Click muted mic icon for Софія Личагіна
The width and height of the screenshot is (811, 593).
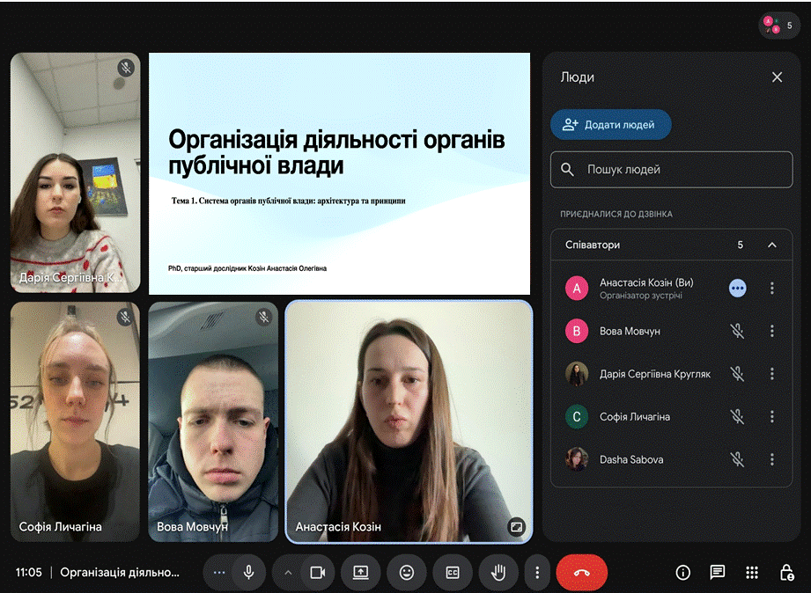pyautogui.click(x=738, y=417)
